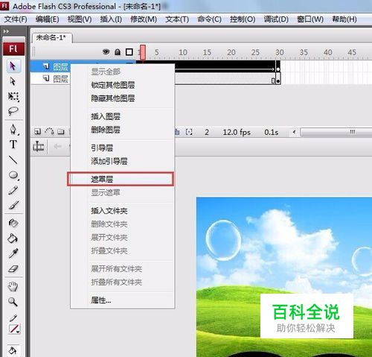This screenshot has width=372, height=357.
Task: Open the 帮助(H) menu
Action: [344, 19]
